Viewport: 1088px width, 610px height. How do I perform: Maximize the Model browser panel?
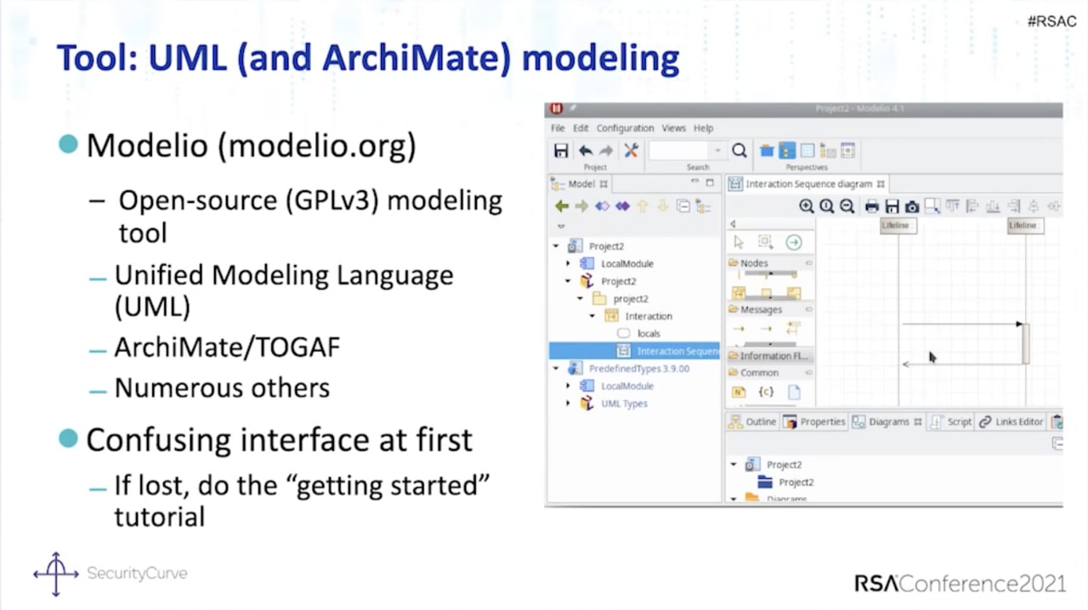click(x=711, y=183)
